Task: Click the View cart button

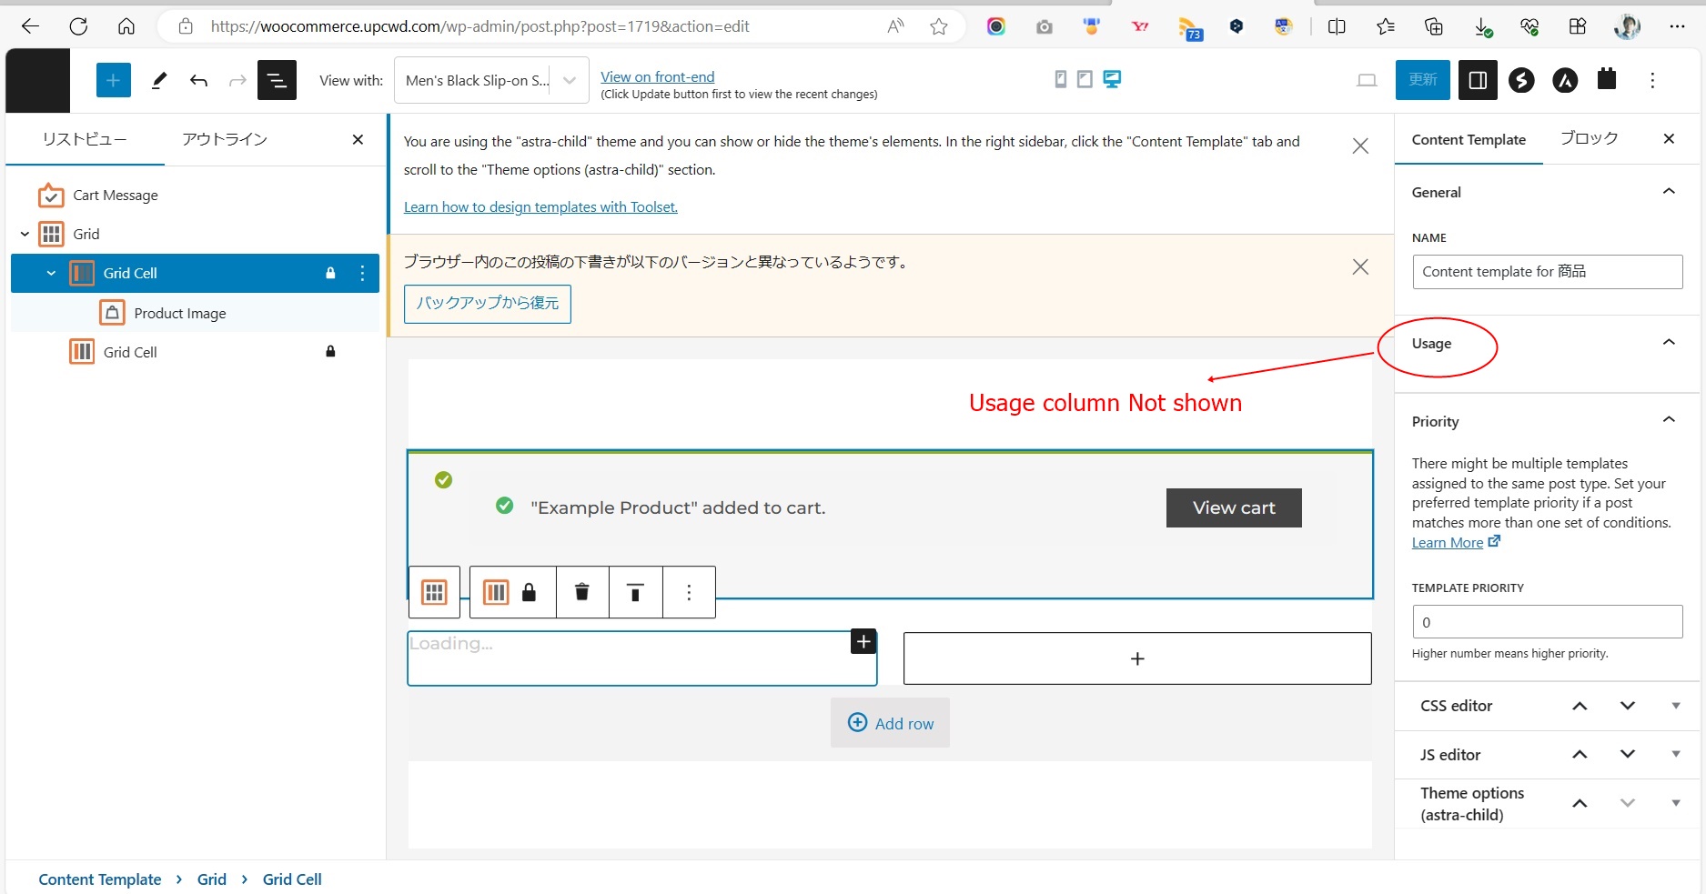Action: pos(1234,507)
